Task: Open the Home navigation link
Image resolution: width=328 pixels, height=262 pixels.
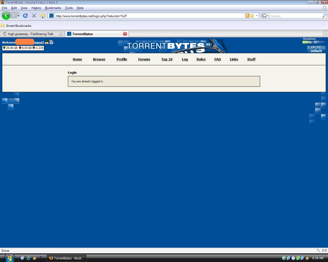Action: (77, 59)
